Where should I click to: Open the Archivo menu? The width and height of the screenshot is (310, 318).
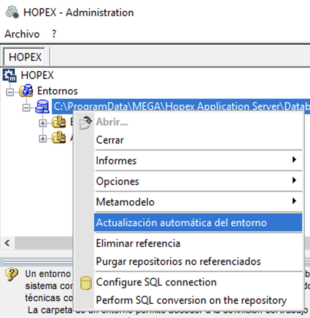[x=22, y=34]
